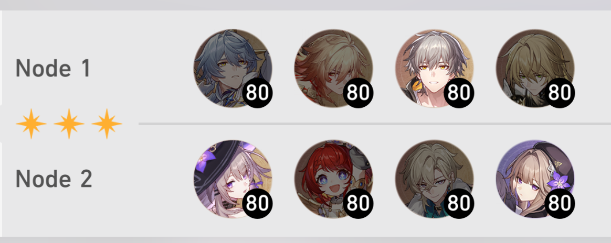The image size is (611, 243).
Task: Click the third orange star
Action: (107, 124)
